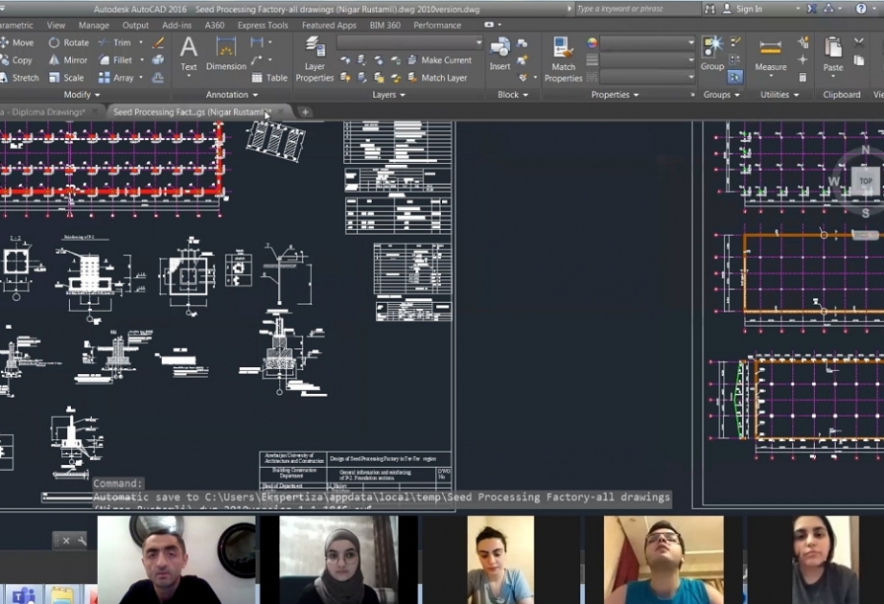884x604 pixels.
Task: Expand the Annotation panel
Action: tap(232, 94)
